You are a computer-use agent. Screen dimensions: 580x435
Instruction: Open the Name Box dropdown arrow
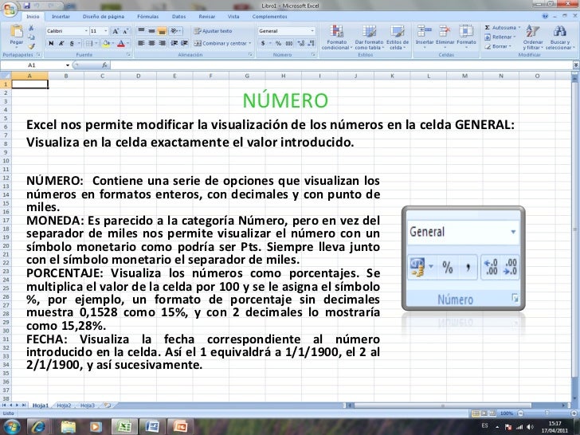click(68, 65)
